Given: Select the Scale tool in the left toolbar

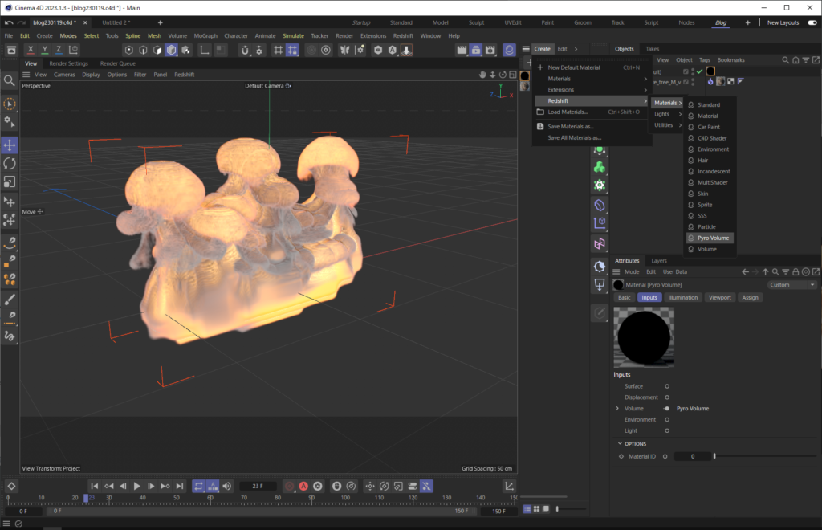Looking at the screenshot, I should pyautogui.click(x=10, y=181).
